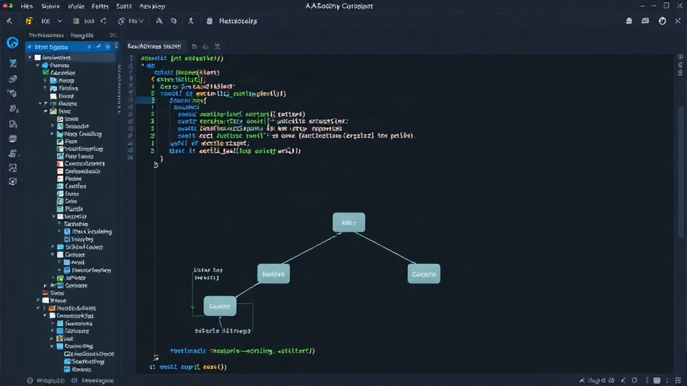Click the sidebar icon directly below the blue circle
This screenshot has width=687, height=386.
(x=13, y=64)
